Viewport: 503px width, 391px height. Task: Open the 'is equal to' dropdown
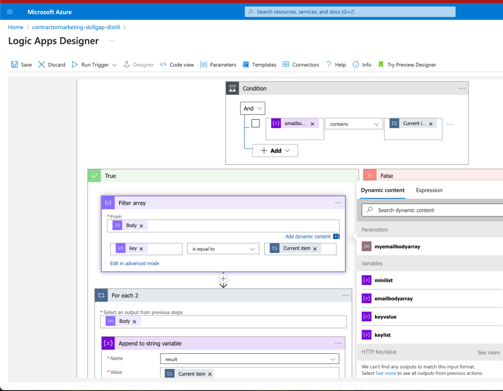(224, 249)
